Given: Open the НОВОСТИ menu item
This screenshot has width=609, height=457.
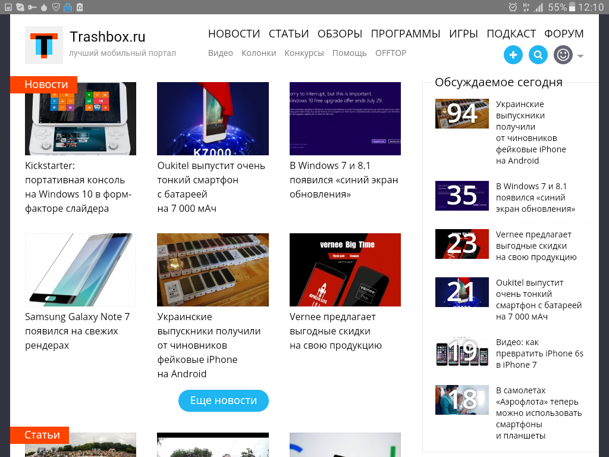Looking at the screenshot, I should 234,34.
